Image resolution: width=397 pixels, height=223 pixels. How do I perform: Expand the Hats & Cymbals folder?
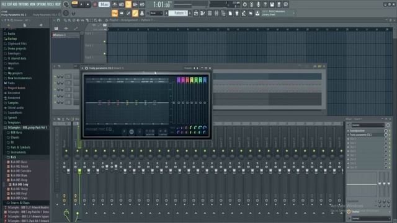[20, 147]
